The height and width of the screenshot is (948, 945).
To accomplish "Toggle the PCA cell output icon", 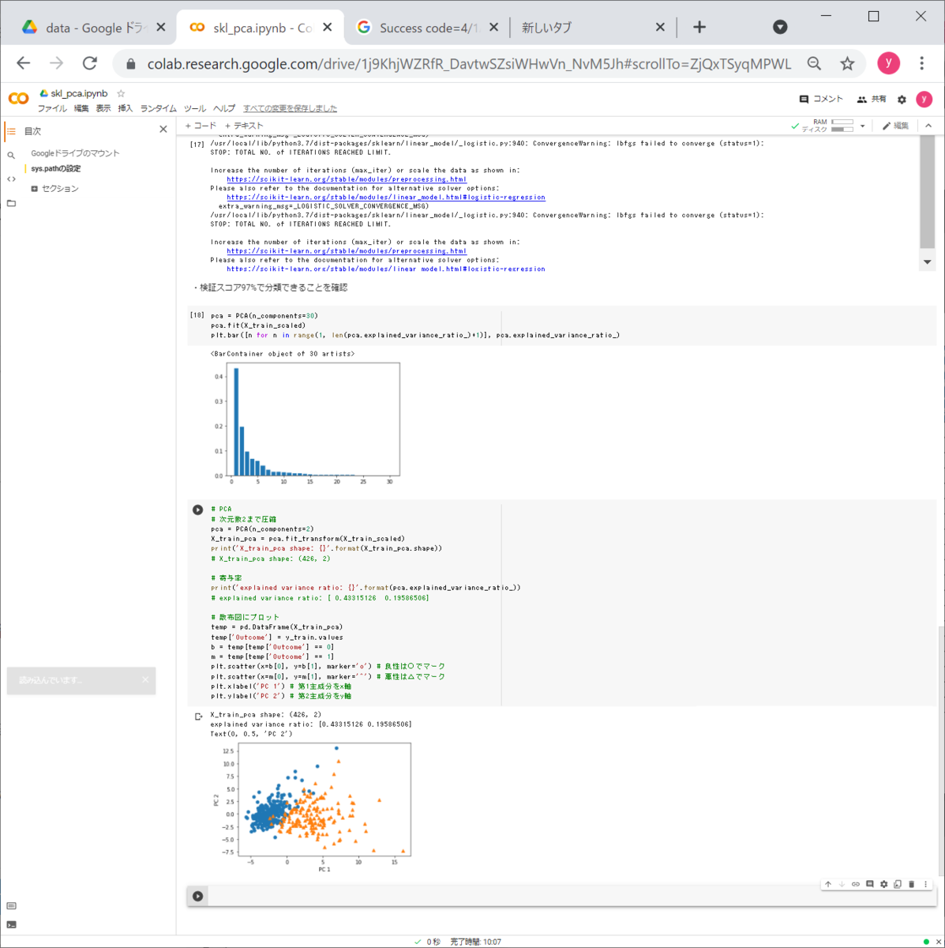I will click(x=198, y=717).
